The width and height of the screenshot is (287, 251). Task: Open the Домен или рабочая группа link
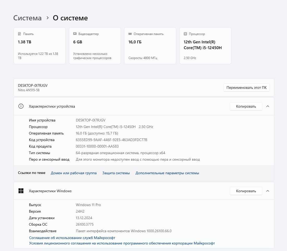[74, 173]
